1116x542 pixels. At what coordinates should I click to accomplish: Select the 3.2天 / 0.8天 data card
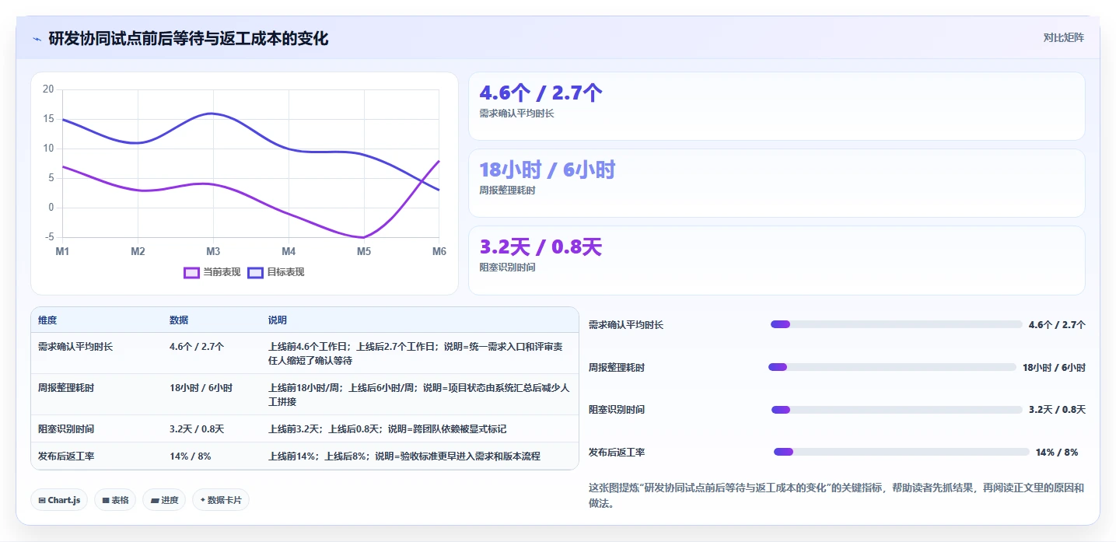776,260
